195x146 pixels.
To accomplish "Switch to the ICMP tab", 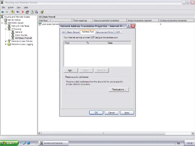I will 118,32.
